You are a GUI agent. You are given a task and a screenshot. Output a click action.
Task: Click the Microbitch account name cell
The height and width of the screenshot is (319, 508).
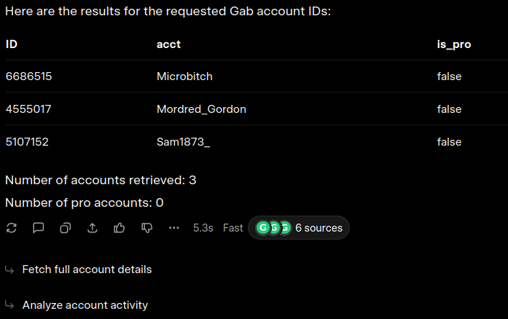[184, 76]
